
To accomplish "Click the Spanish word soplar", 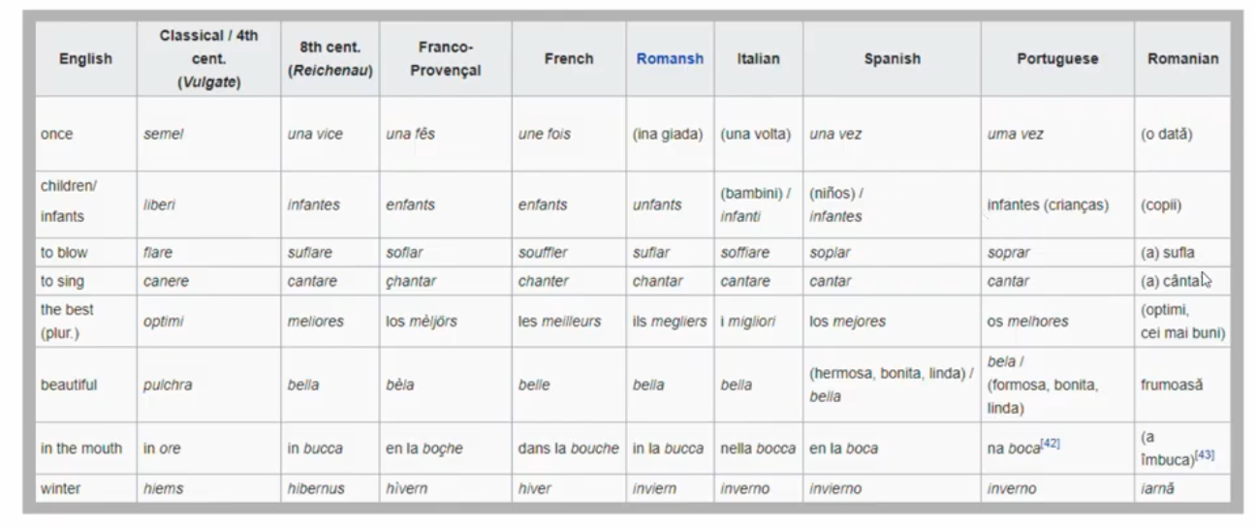I will point(832,253).
